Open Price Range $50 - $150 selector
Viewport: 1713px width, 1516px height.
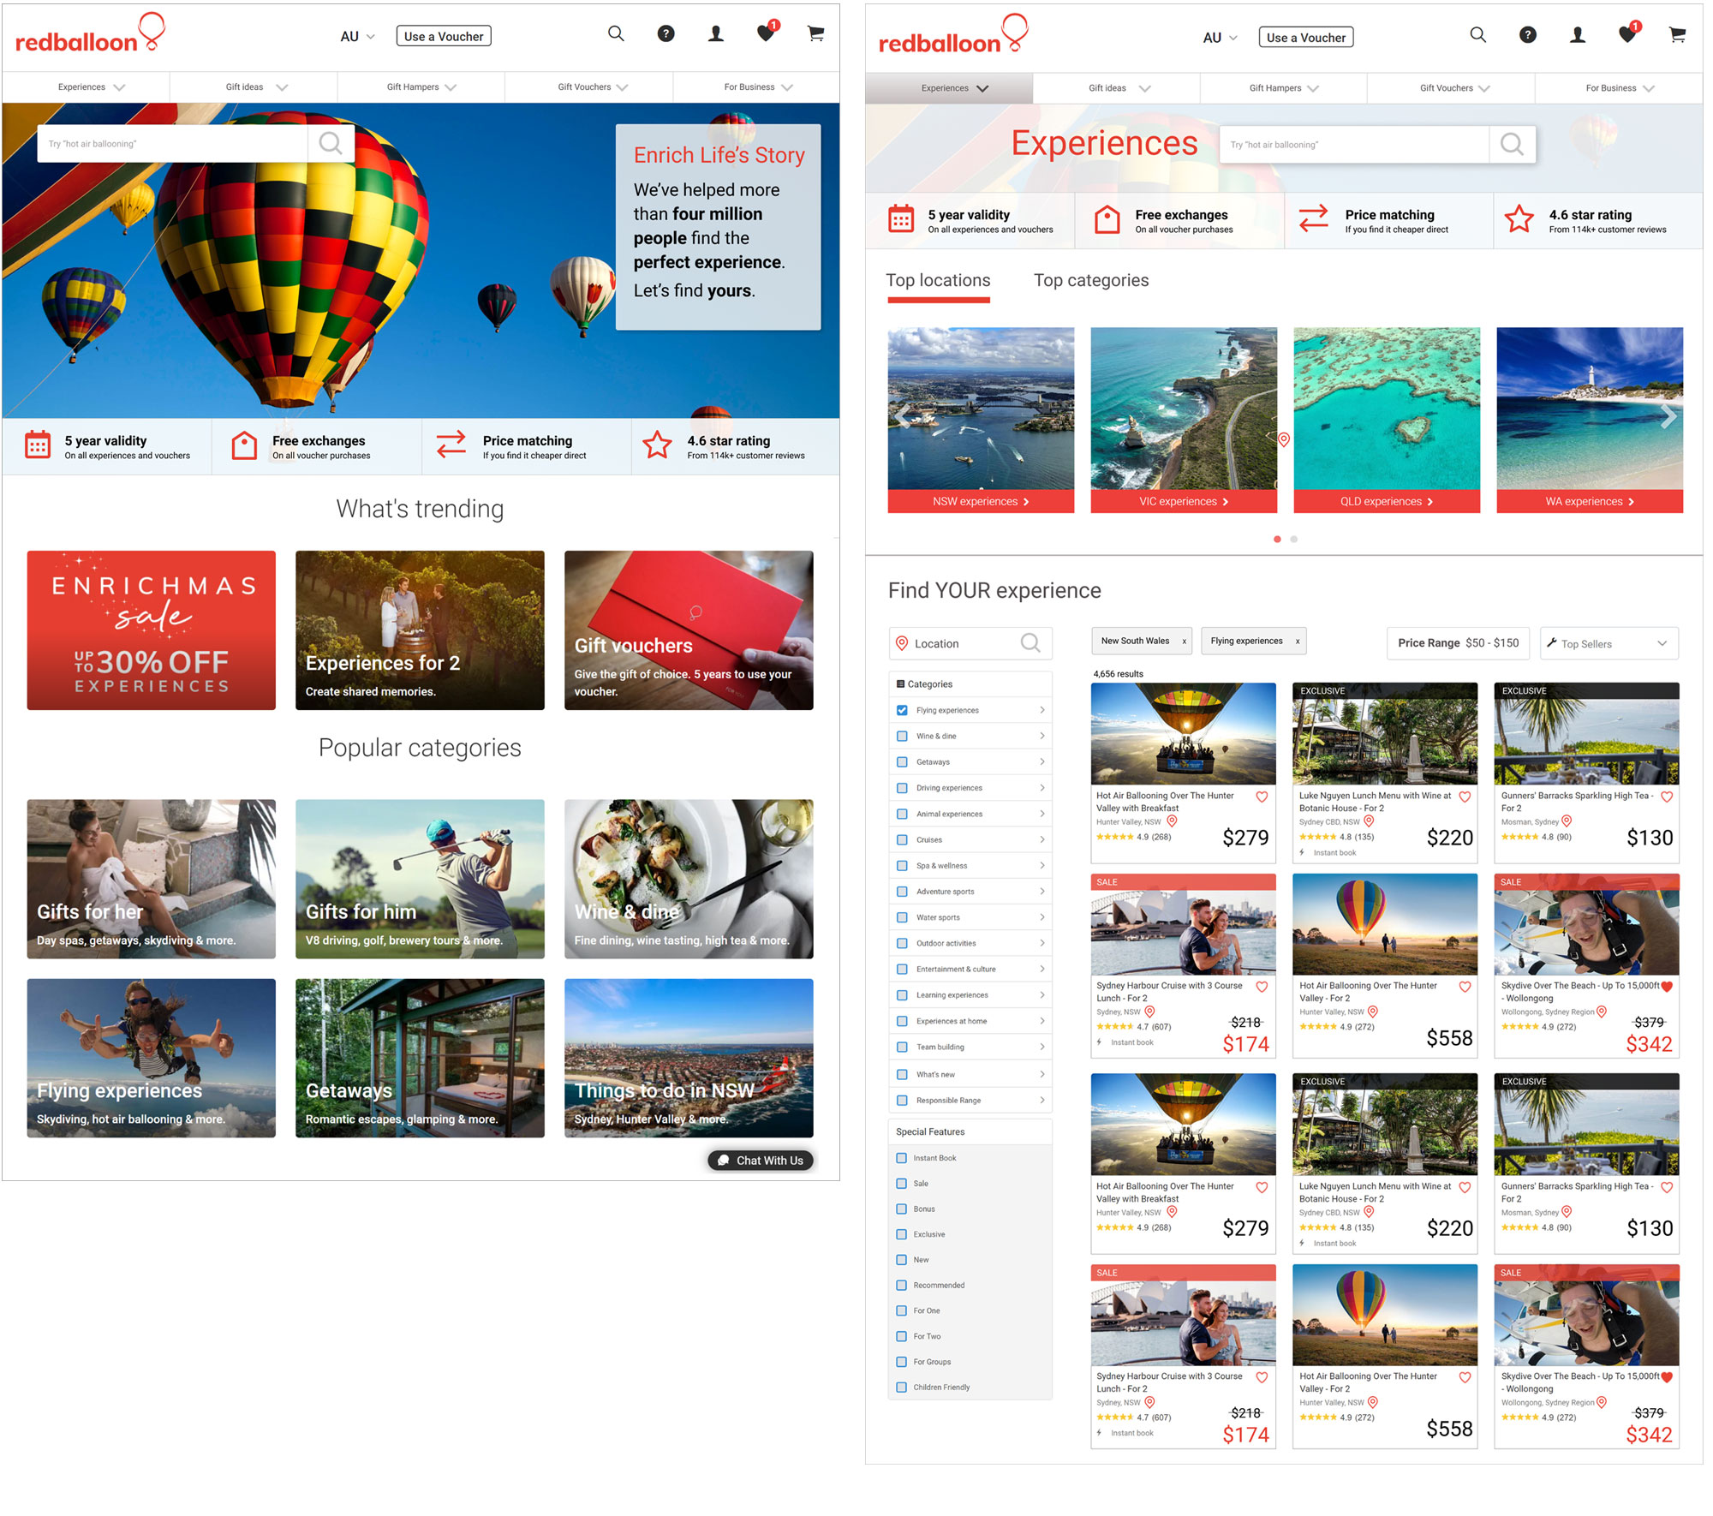point(1459,643)
